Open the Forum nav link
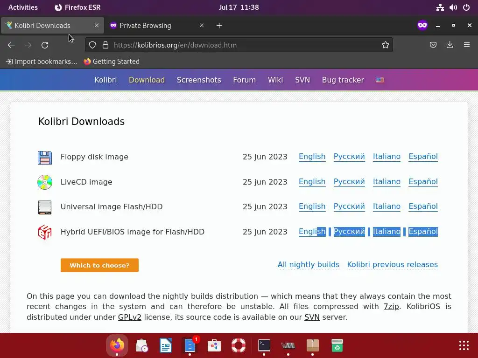The width and height of the screenshot is (478, 358). (244, 80)
